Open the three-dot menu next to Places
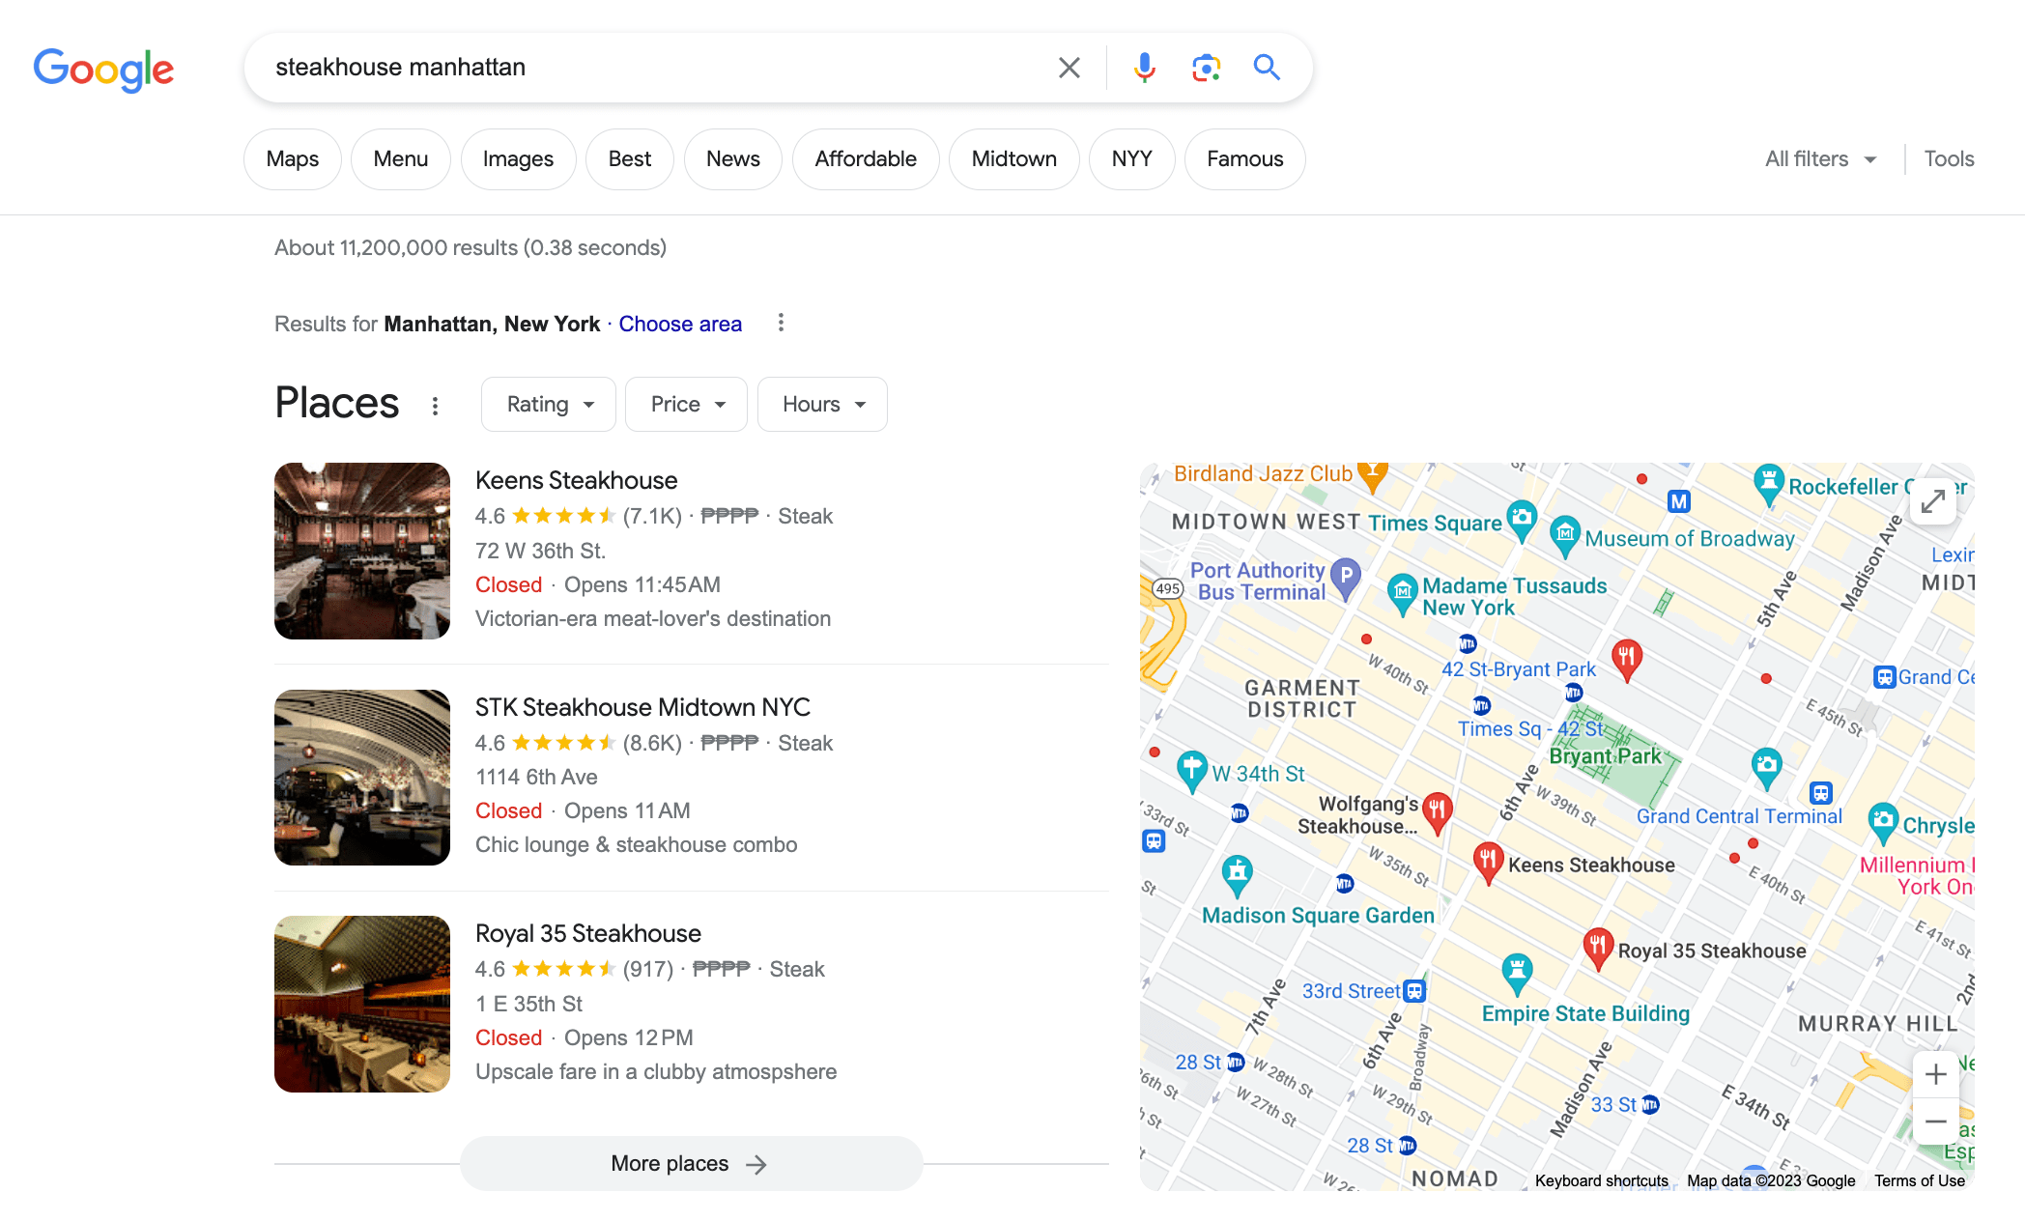 click(435, 406)
